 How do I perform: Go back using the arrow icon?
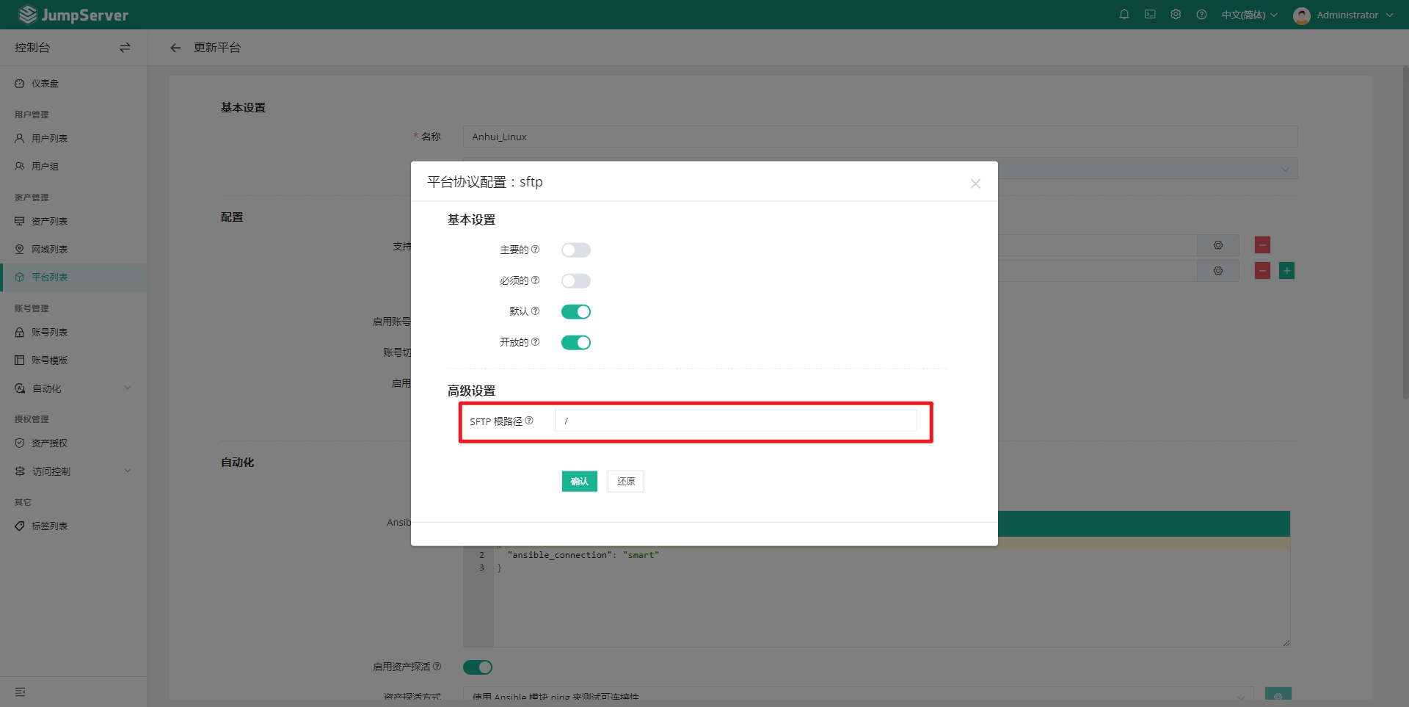(x=175, y=48)
